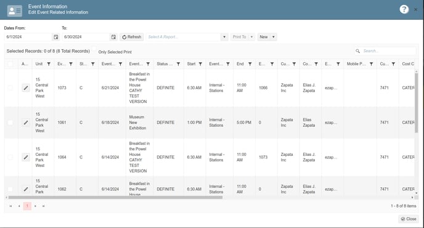Image resolution: width=424 pixels, height=228 pixels.
Task: Edit event 1064 with pencil icon
Action: 26,157
